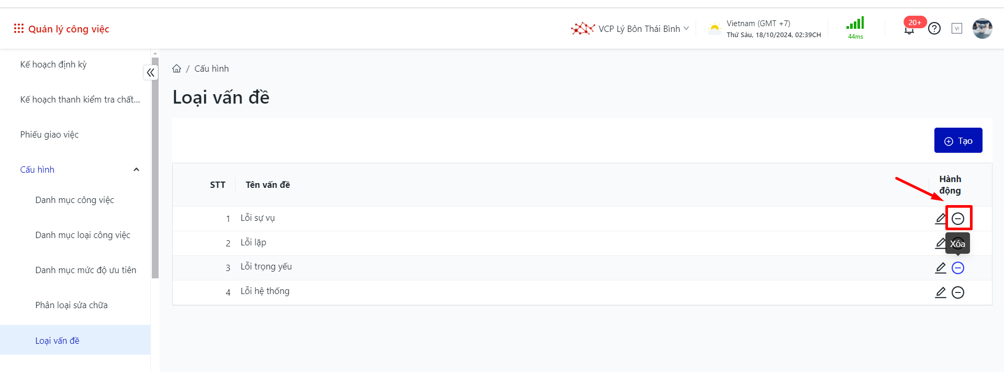The width and height of the screenshot is (1004, 372).
Task: Delete the Lỗi trọng yếu row
Action: [957, 268]
